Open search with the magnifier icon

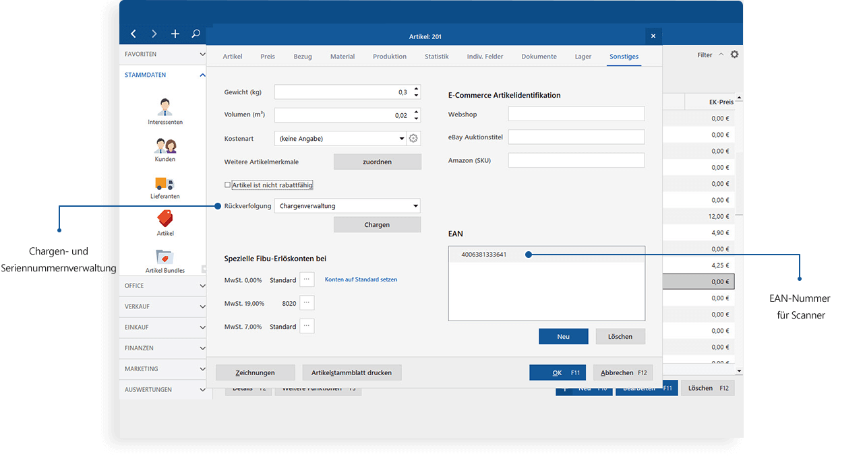click(x=196, y=34)
